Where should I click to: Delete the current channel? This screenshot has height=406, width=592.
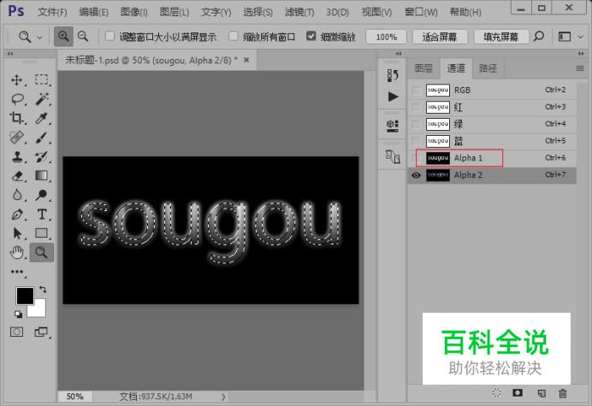(x=563, y=393)
